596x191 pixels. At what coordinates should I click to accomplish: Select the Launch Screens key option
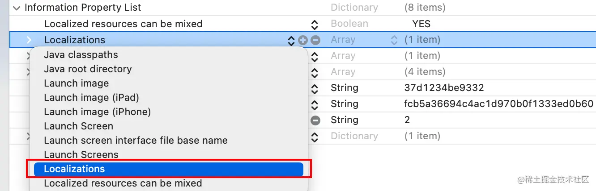click(81, 155)
